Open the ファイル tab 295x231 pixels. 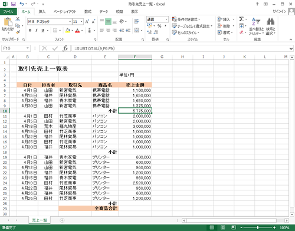(x=8, y=12)
